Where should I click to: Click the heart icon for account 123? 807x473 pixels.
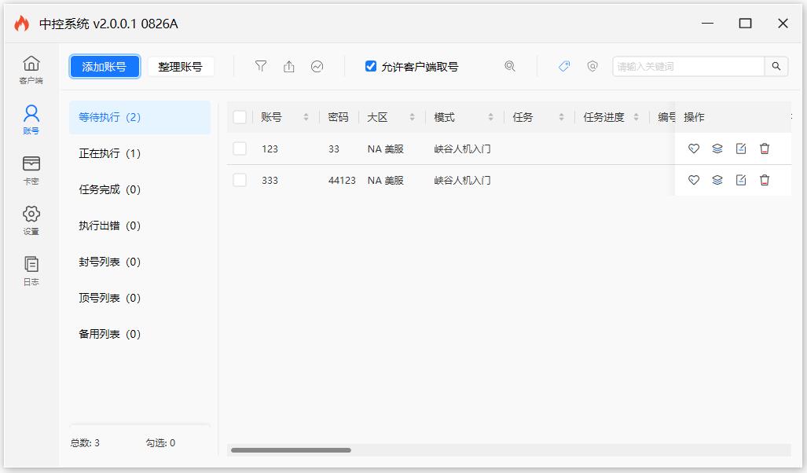[x=694, y=148]
